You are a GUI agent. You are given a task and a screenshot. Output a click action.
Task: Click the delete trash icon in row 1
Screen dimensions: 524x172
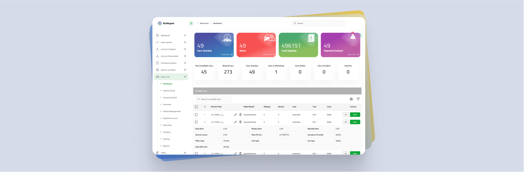pos(240,115)
